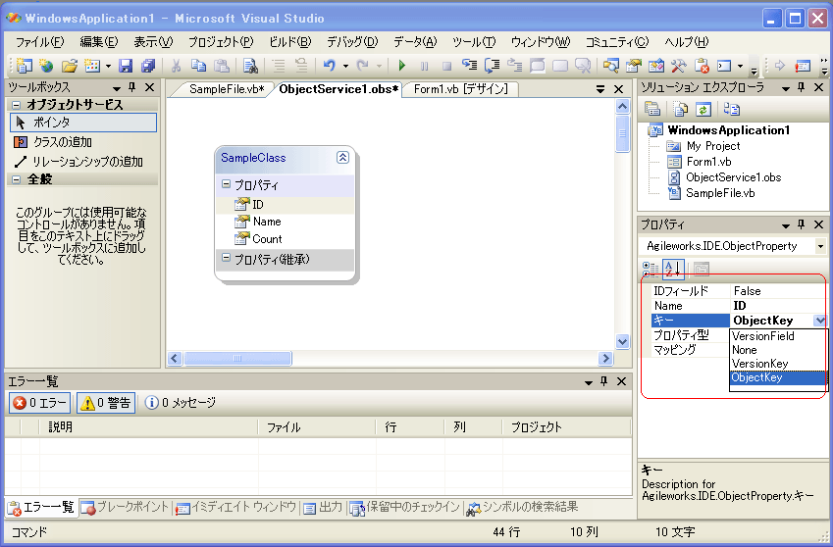Image resolution: width=833 pixels, height=547 pixels.
Task: Click the Copy toolbar icon
Action: 198,66
